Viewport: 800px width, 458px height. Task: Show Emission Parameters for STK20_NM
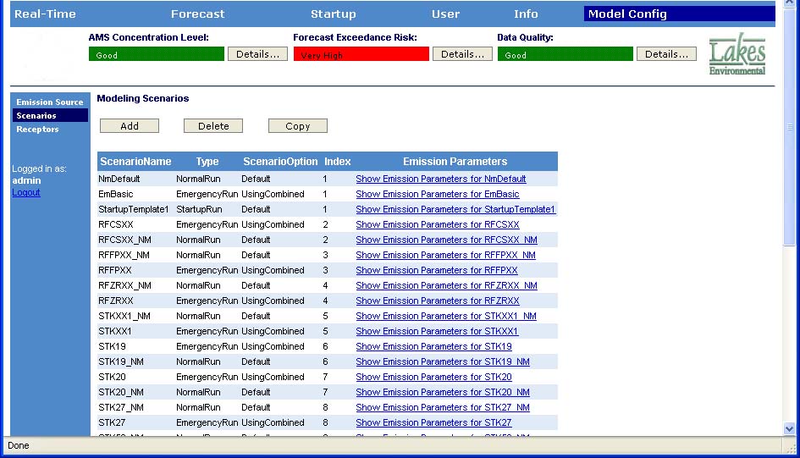(x=442, y=393)
